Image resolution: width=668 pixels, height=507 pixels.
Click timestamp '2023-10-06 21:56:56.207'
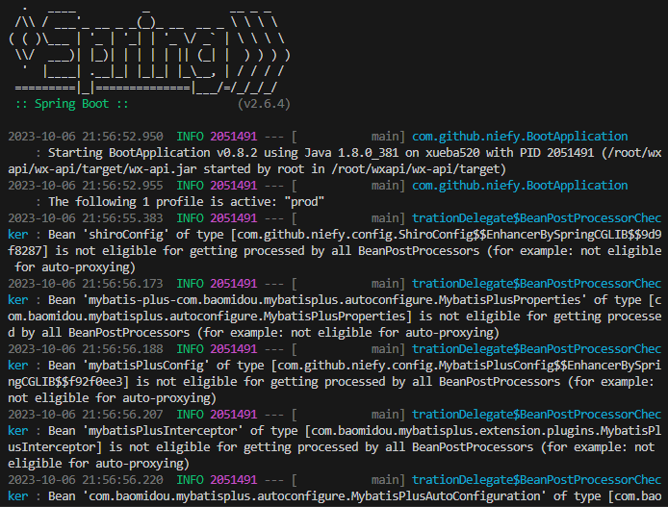(x=86, y=415)
